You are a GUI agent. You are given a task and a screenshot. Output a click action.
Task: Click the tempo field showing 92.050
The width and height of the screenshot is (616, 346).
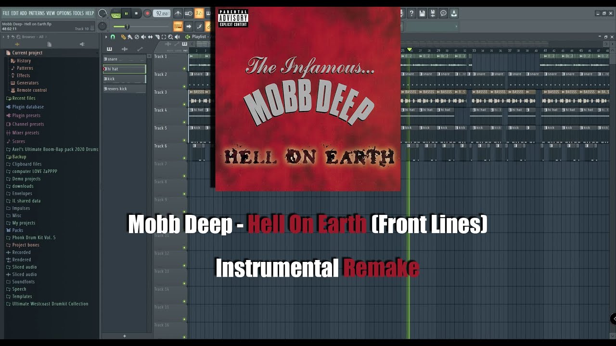tap(162, 14)
